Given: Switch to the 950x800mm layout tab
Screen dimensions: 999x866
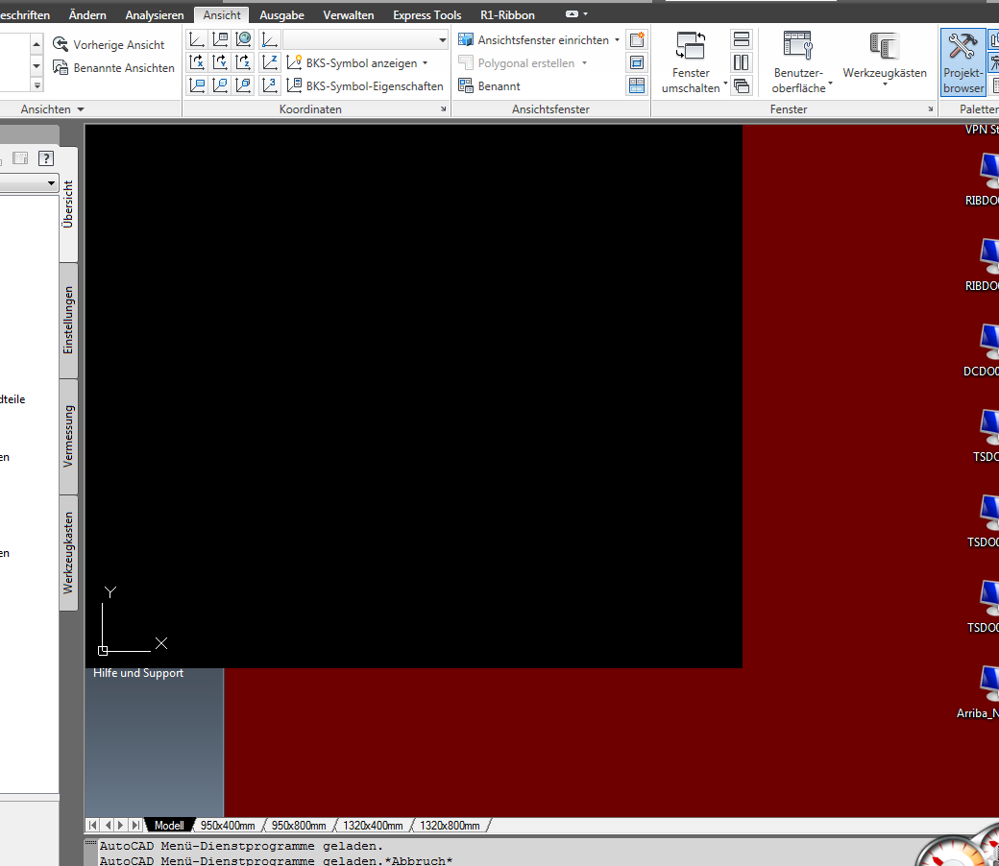Looking at the screenshot, I should (x=299, y=826).
